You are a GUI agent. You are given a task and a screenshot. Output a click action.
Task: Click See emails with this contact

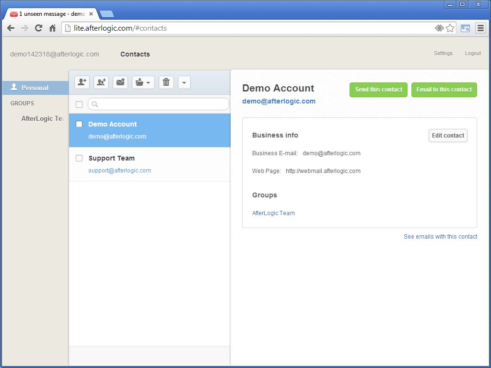(440, 237)
